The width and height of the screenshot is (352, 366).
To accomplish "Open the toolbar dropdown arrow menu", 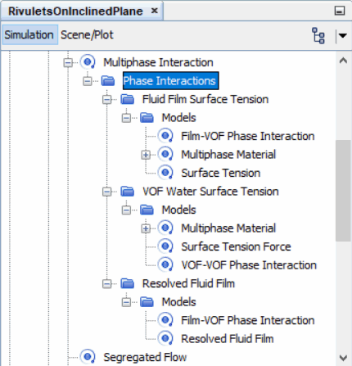I will point(342,35).
